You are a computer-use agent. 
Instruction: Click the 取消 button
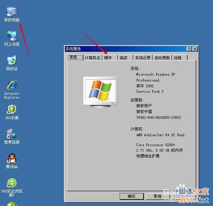pos(158,196)
